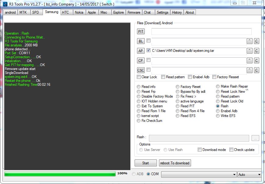The image size is (265, 184).
Task: Enable the BL file checkbox
Action: 148,41
